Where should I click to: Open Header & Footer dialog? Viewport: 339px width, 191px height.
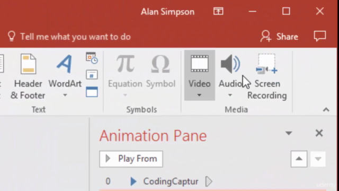pos(28,76)
